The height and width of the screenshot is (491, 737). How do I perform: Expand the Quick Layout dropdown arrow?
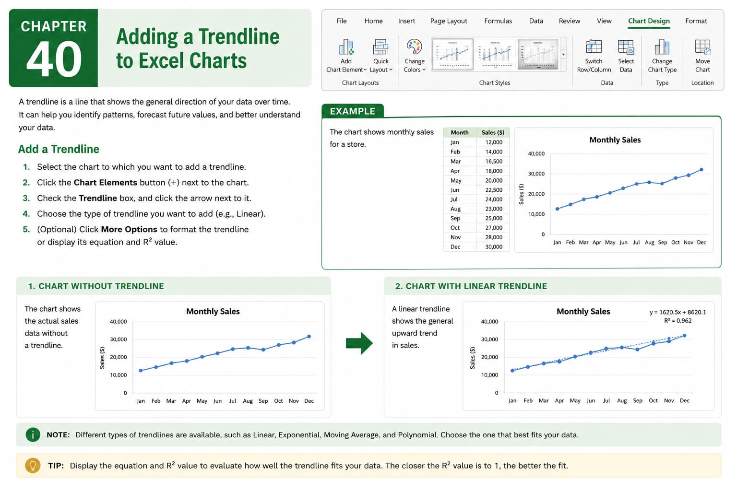[391, 70]
